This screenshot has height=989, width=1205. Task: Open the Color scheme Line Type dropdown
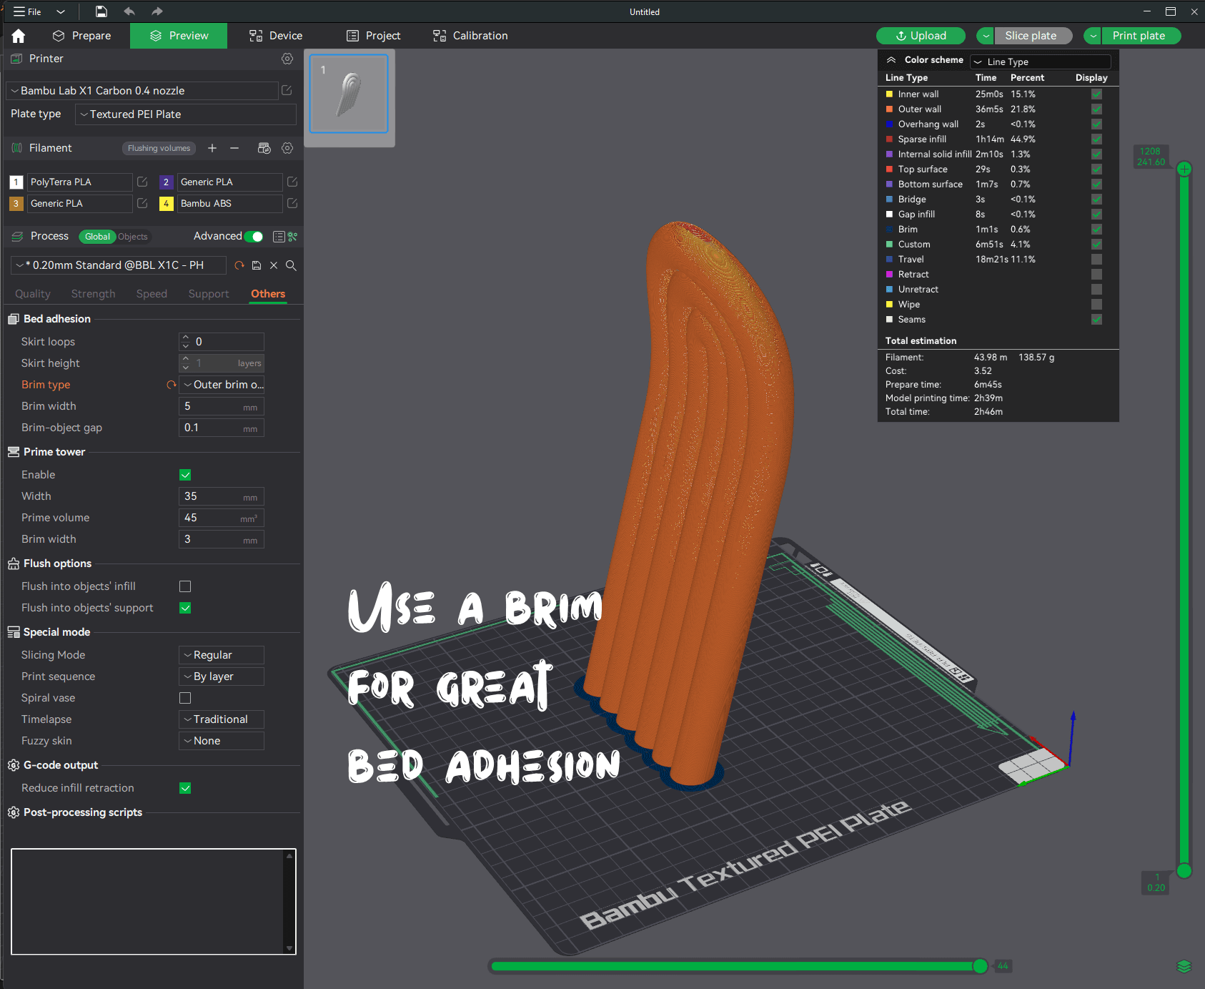click(x=1041, y=61)
